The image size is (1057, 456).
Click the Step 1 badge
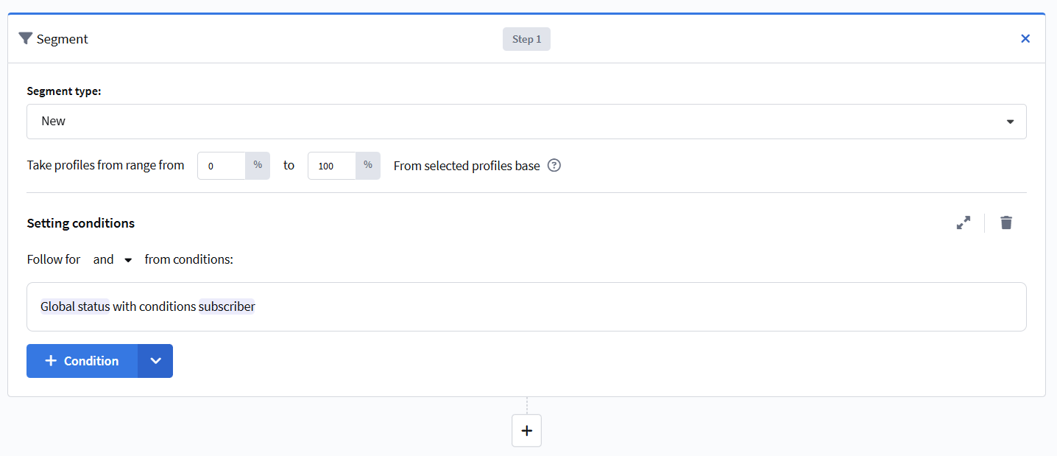click(x=526, y=39)
